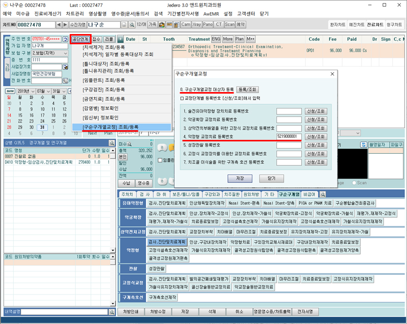The image size is (407, 324).
Task: Select day 15 in the calendar
Action: pos(20,115)
